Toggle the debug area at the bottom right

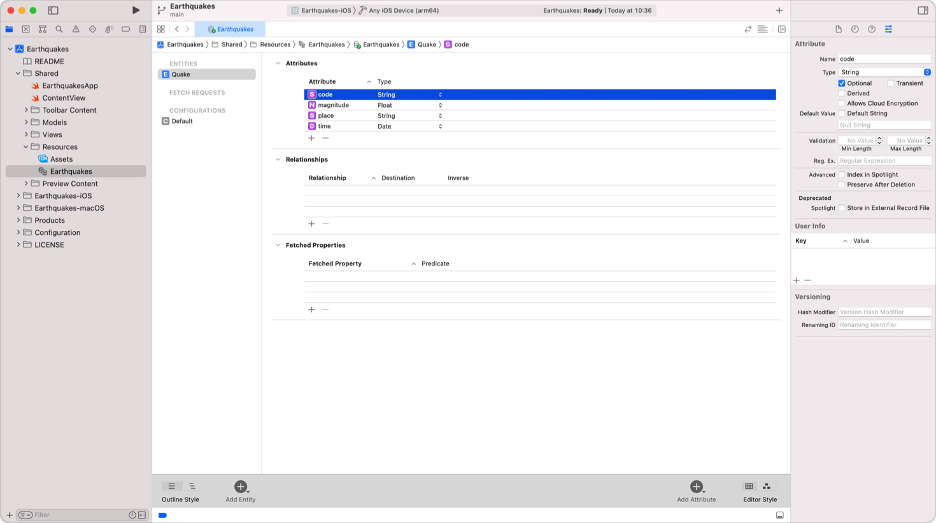[780, 515]
